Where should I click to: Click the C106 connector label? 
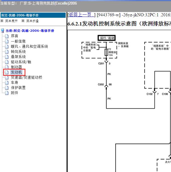[x=165, y=94]
